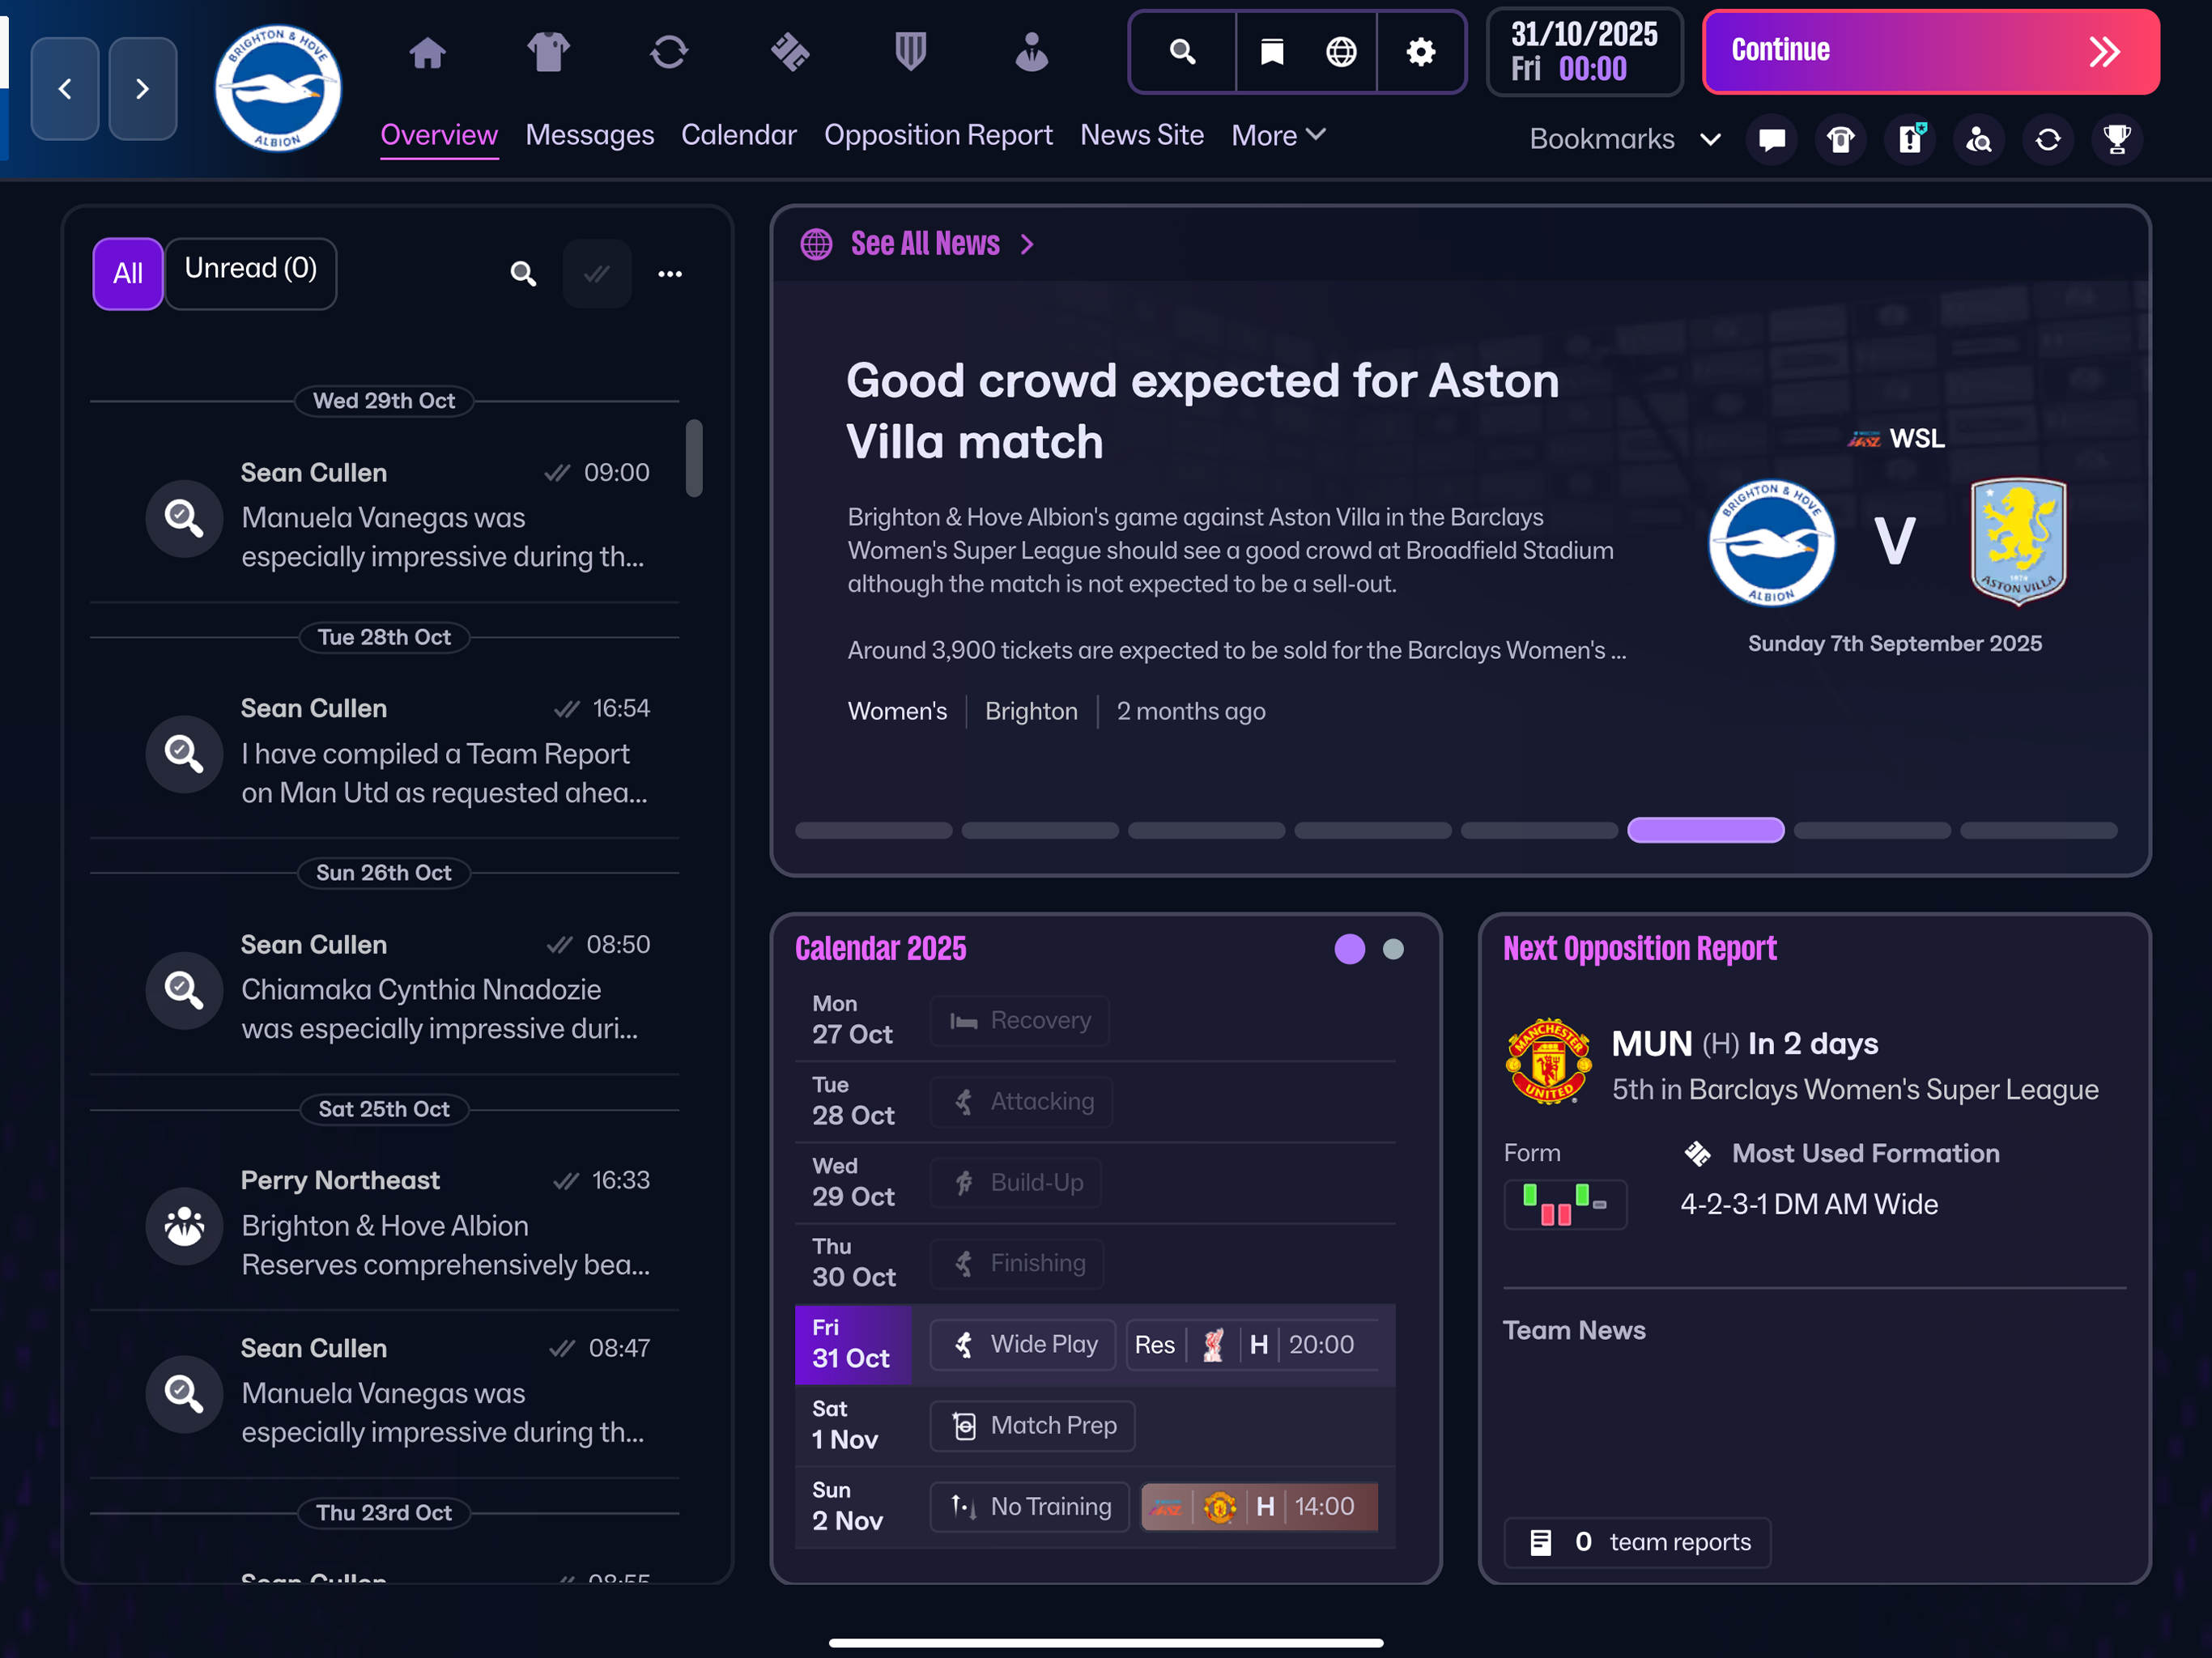Click the home icon in top navigation
This screenshot has width=2212, height=1658.
pyautogui.click(x=427, y=52)
